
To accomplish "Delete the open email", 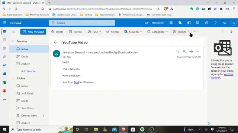I will [x=57, y=32].
